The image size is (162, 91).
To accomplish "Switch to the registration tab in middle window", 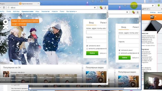I will tap(136, 27).
